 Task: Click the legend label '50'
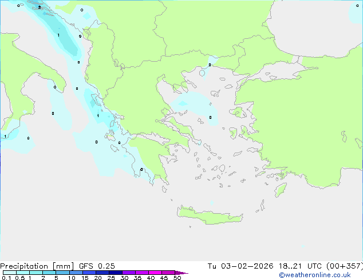click(177, 278)
